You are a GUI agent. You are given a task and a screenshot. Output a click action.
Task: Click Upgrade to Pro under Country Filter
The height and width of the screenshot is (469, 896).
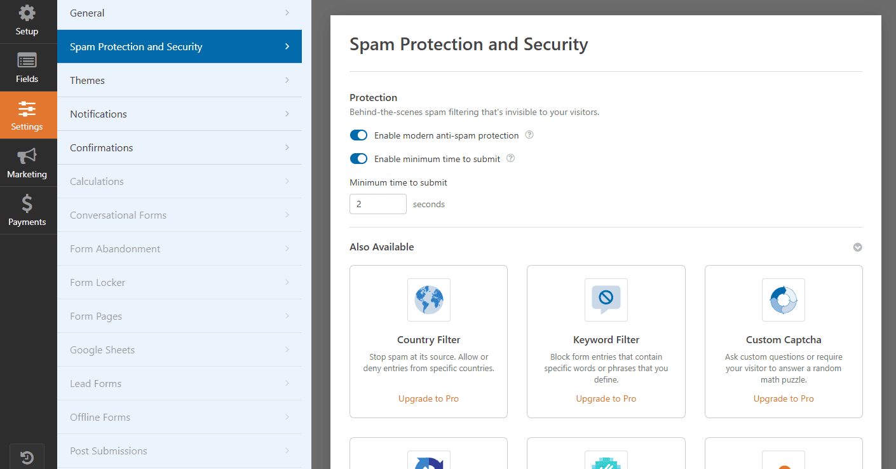(428, 398)
